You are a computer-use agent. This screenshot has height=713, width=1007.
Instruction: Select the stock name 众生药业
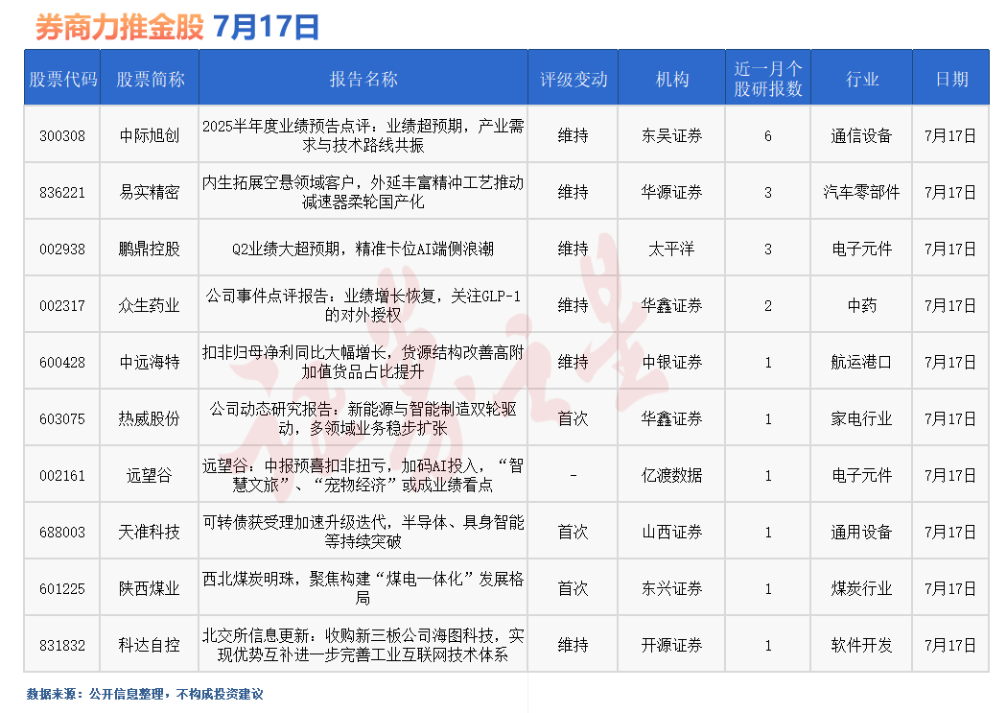[150, 305]
